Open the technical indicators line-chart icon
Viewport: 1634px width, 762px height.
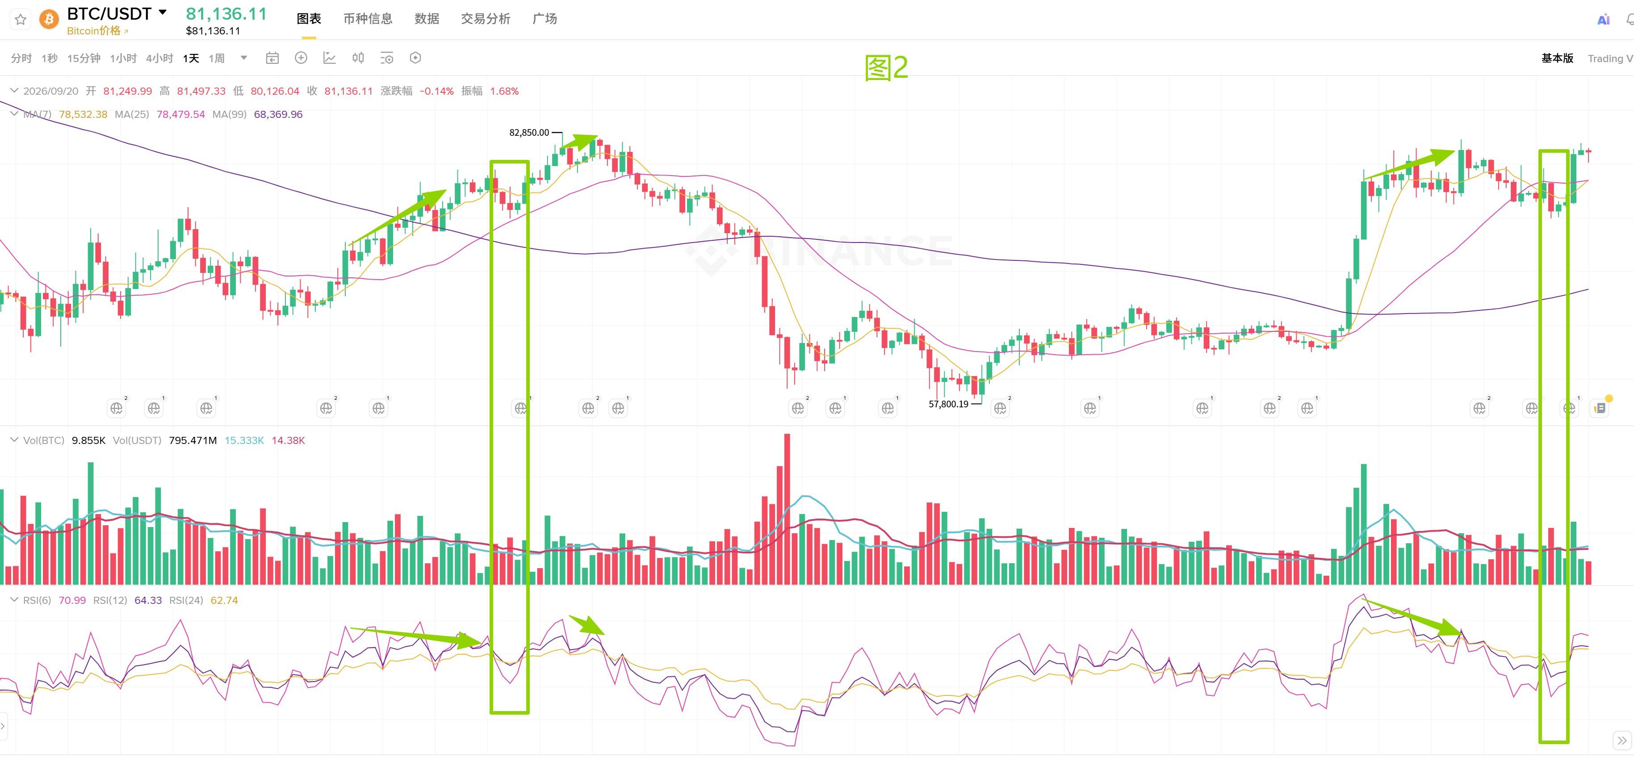pos(330,59)
